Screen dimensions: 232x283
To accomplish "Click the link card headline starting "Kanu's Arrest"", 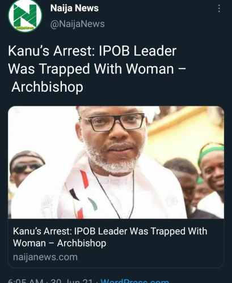I will point(110,237).
